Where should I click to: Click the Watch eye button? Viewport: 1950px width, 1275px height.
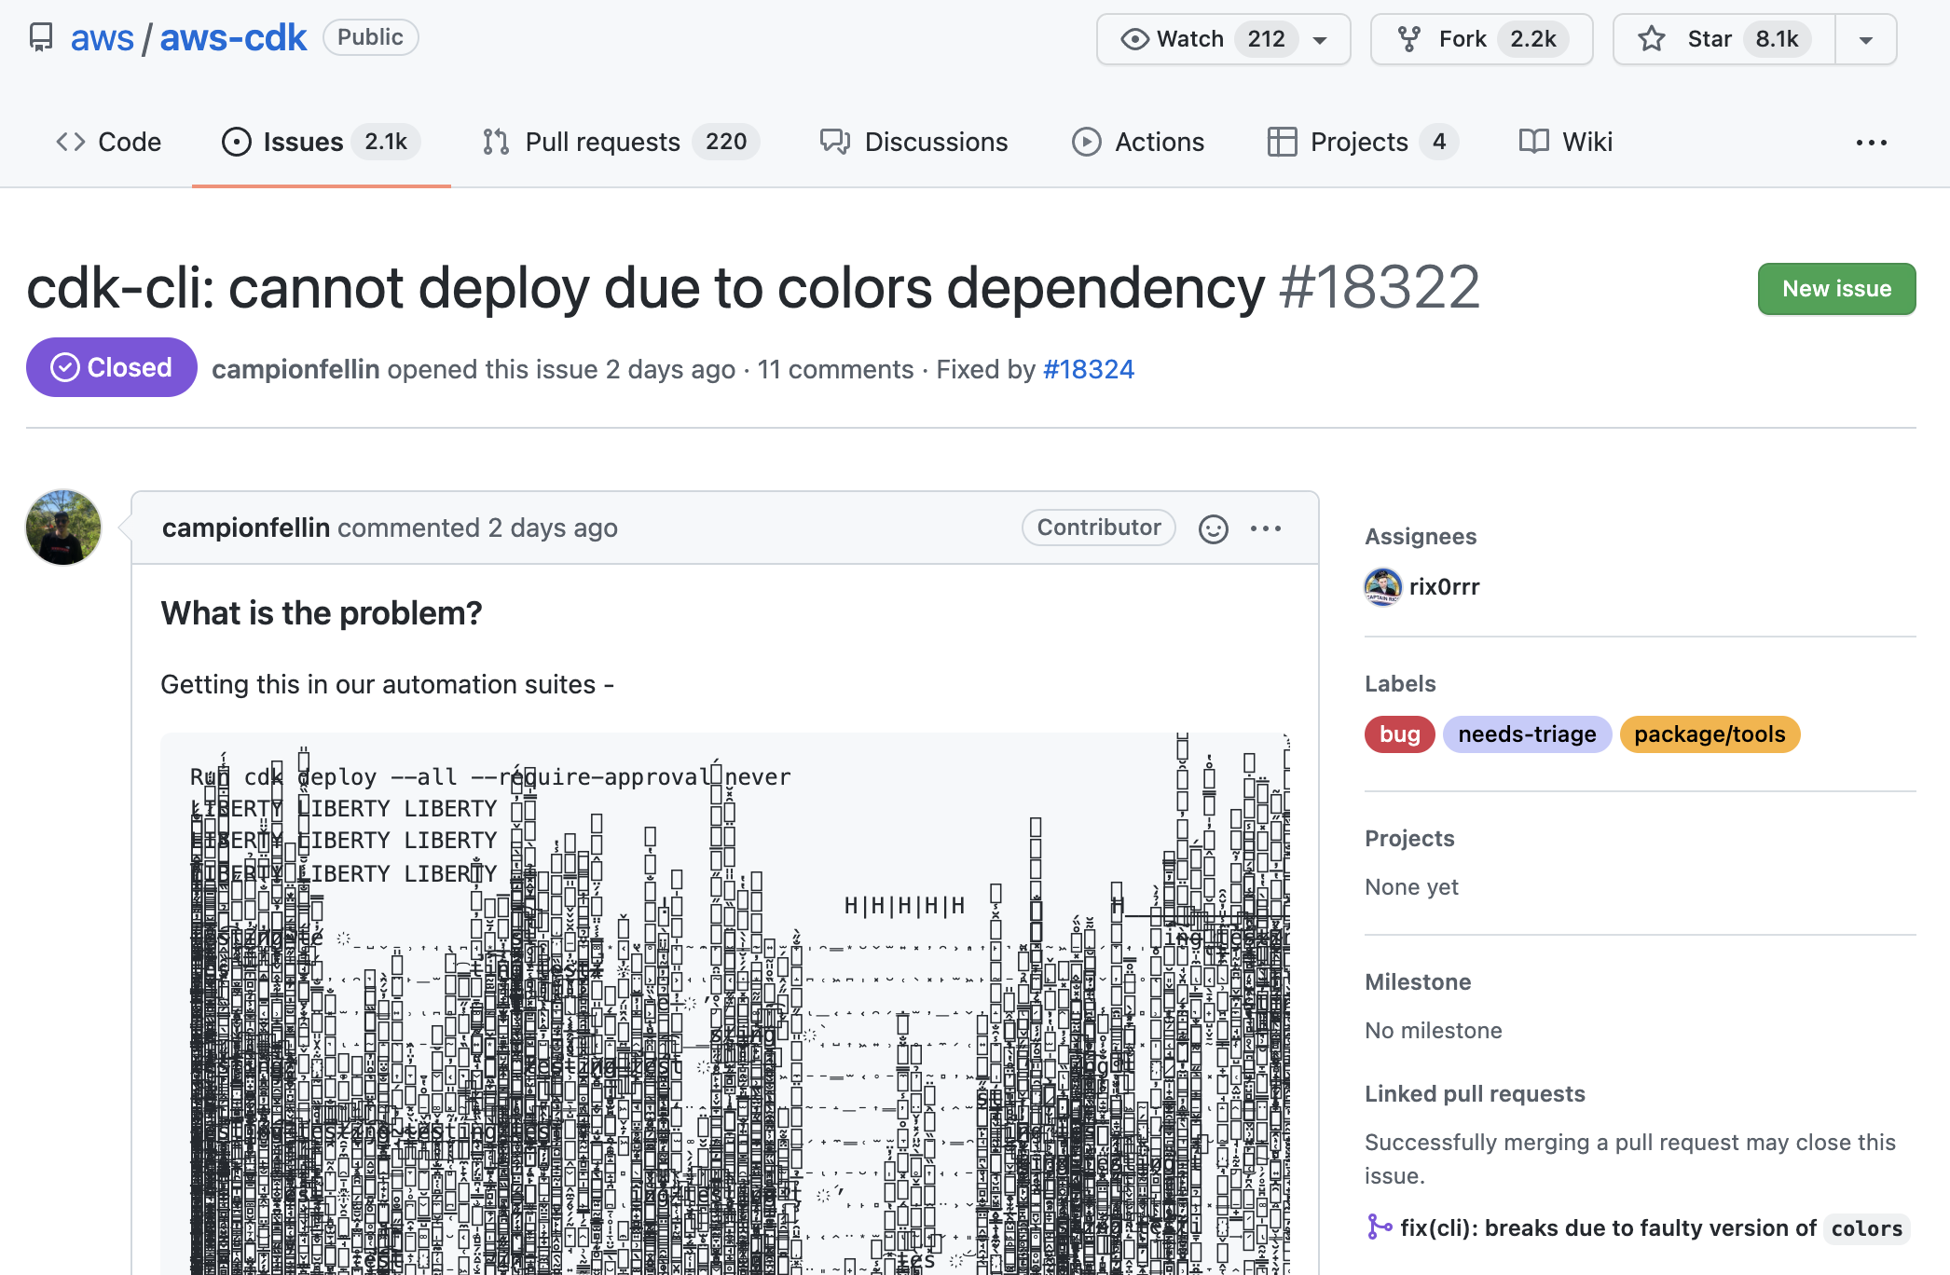[1174, 39]
